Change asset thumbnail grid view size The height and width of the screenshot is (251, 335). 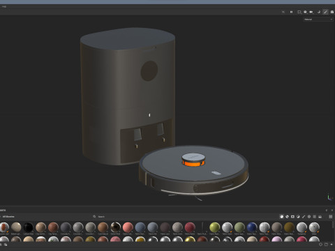tap(331, 217)
